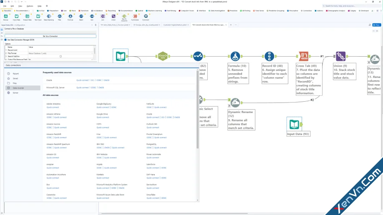Click the Data connections list scrollbar
Screen dimensions: 383x215
[197, 110]
